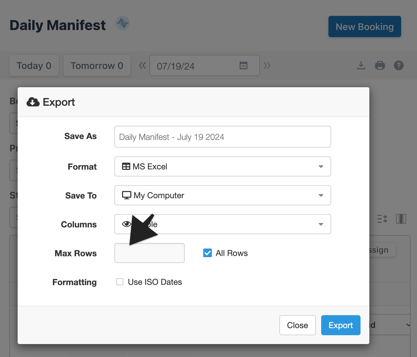Viewport: 417px width, 357px height.
Task: Select the Today 0 filter button
Action: (x=34, y=65)
